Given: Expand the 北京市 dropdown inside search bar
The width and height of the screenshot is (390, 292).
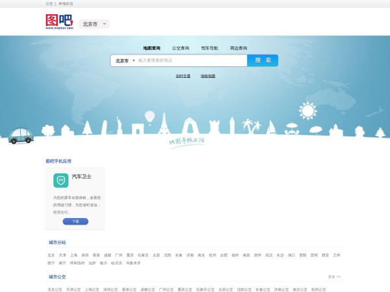Looking at the screenshot, I should tap(125, 60).
